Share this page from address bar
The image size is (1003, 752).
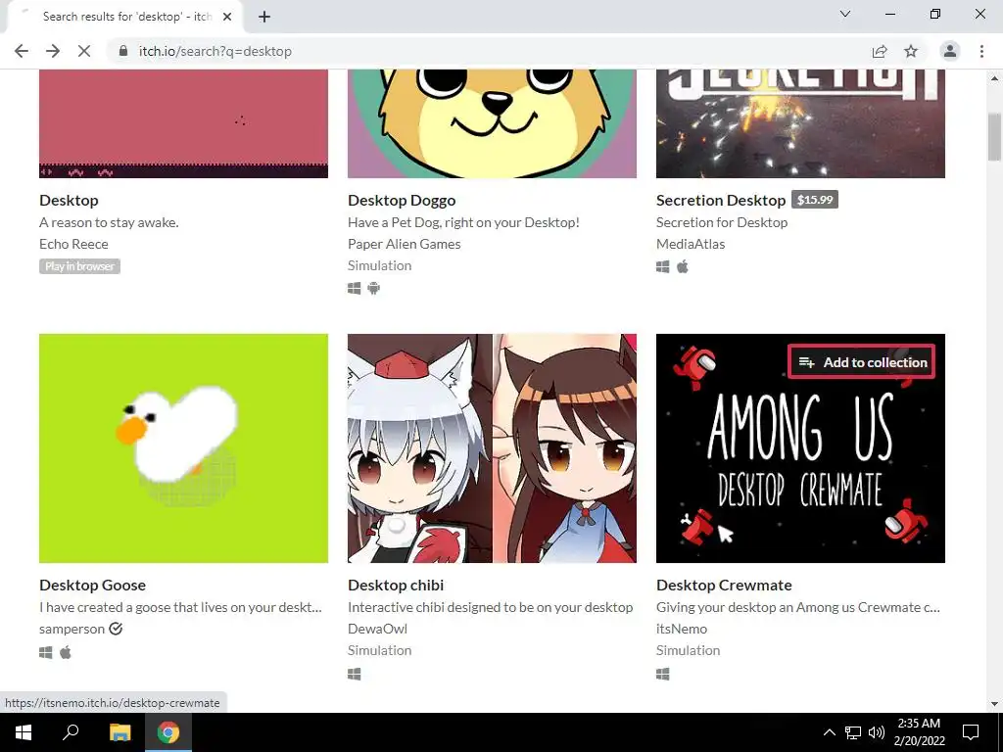[x=880, y=51]
